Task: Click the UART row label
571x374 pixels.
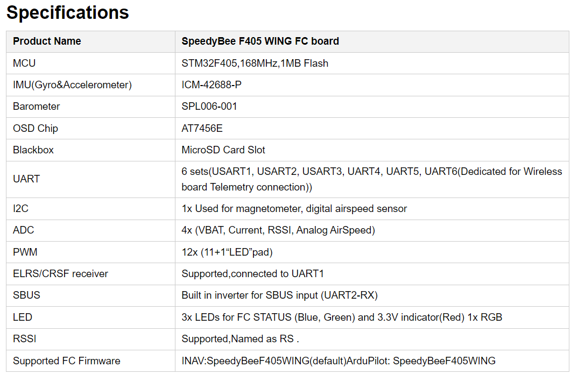Action: 26,179
